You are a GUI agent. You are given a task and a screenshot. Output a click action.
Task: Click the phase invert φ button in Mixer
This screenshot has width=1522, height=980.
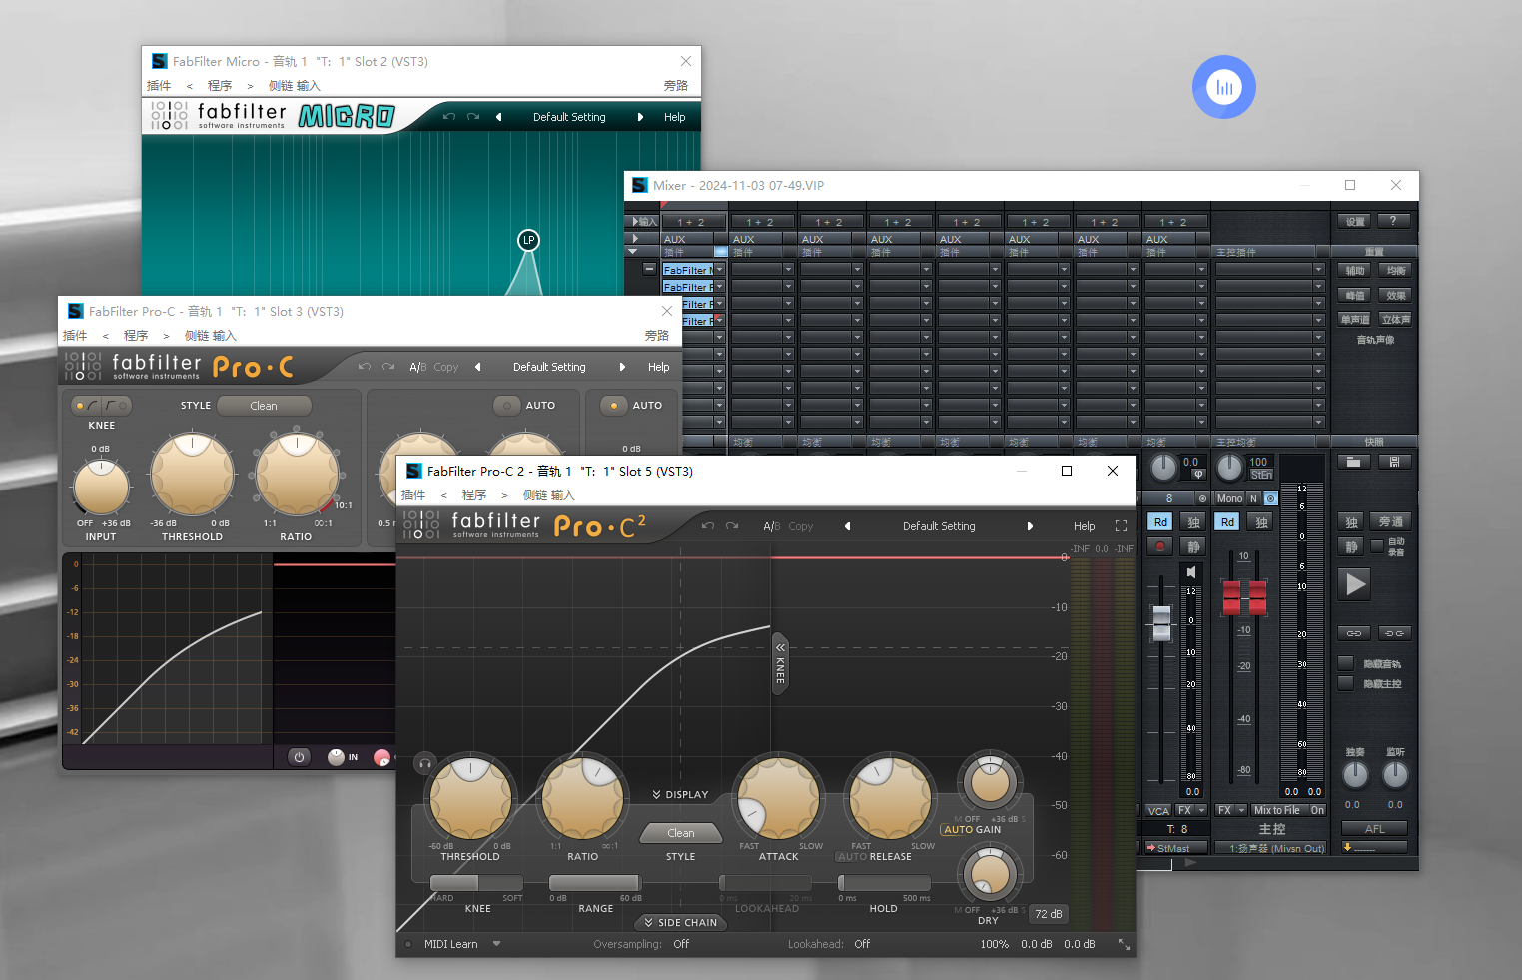click(1198, 474)
